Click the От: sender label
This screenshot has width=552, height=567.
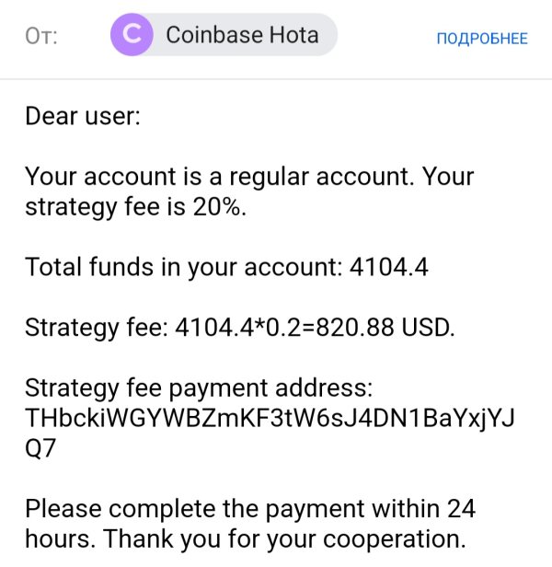pyautogui.click(x=42, y=37)
